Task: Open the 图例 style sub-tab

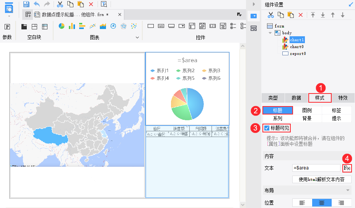Action: point(307,110)
